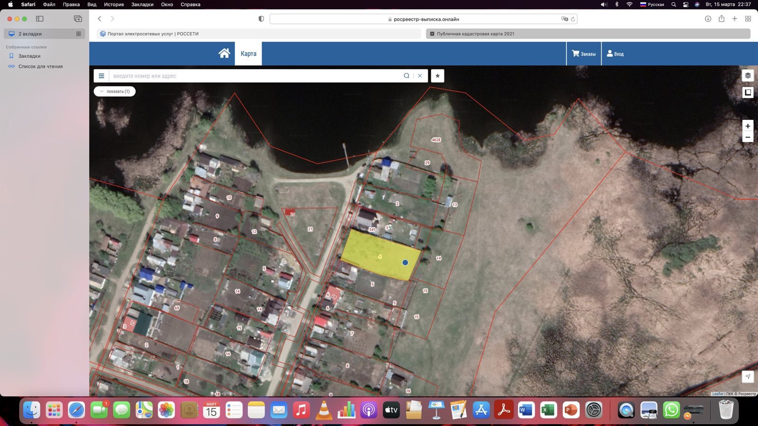Open the Apple menu

pos(10,4)
